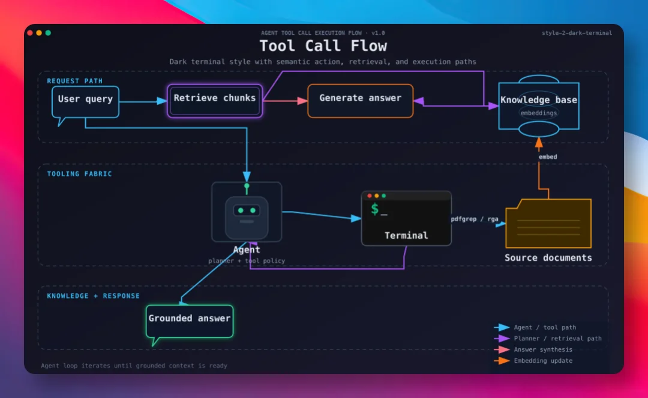Image resolution: width=648 pixels, height=398 pixels.
Task: Click the KNOWLEDGE + RESPONSE section label
Action: (x=94, y=296)
